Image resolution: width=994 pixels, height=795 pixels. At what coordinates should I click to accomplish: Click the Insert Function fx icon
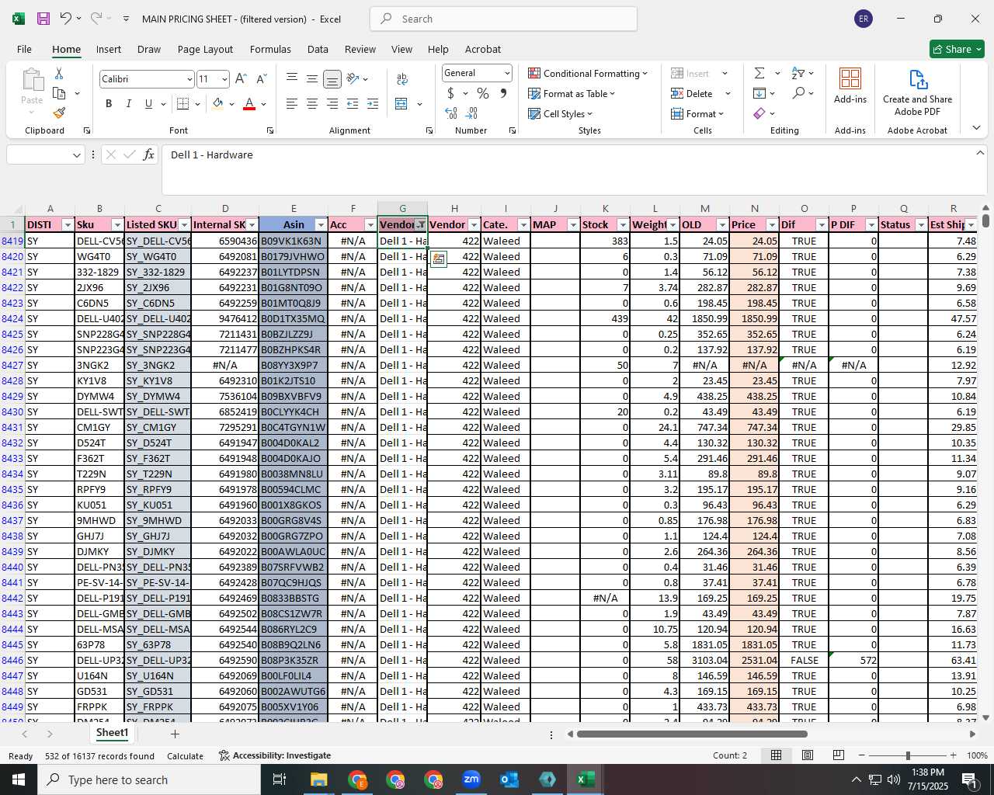click(x=148, y=154)
